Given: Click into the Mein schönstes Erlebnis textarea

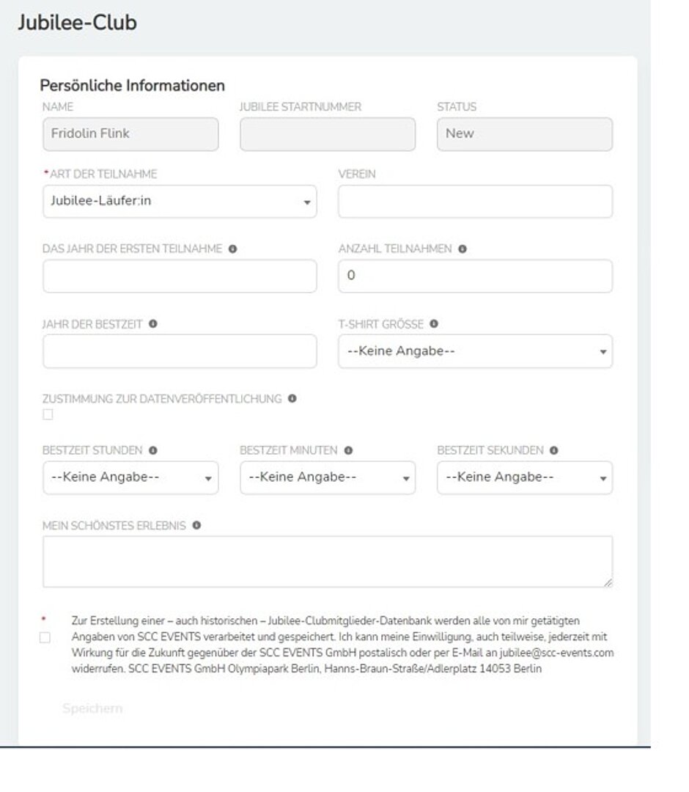Looking at the screenshot, I should 327,561.
